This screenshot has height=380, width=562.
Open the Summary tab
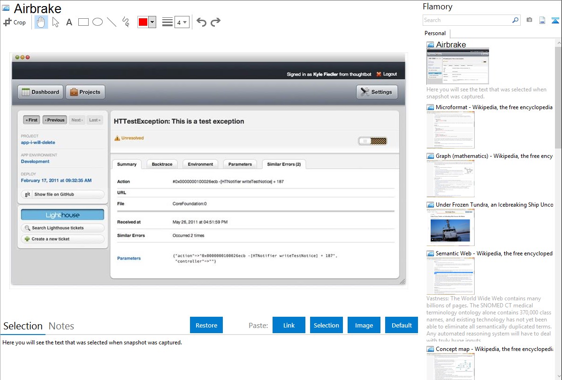[x=127, y=164]
